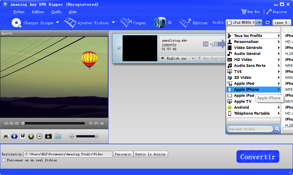Click the Charger Disque disc icon
The height and width of the screenshot is (175, 293).
[x=16, y=23]
